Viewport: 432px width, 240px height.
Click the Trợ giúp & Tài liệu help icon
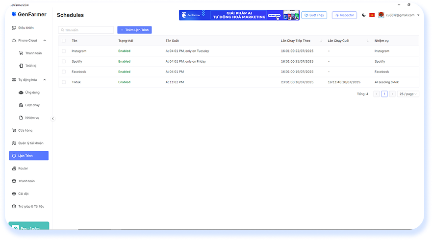[x=14, y=206]
